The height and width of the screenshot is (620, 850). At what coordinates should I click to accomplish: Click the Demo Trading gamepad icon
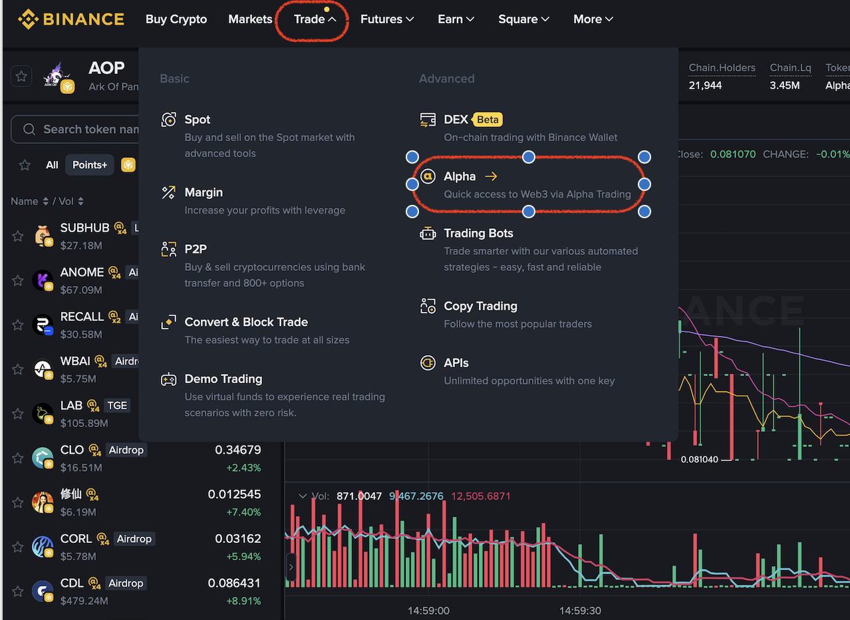(x=169, y=379)
